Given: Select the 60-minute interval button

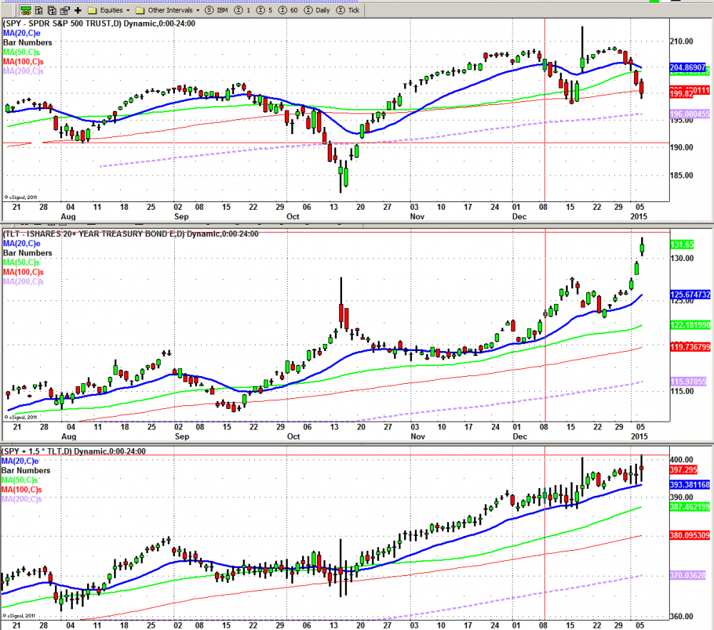Looking at the screenshot, I should point(288,10).
